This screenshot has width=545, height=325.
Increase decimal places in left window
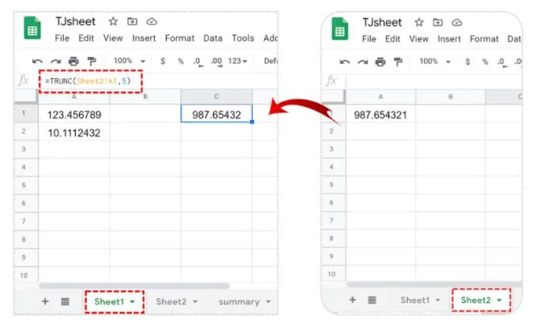[x=216, y=62]
